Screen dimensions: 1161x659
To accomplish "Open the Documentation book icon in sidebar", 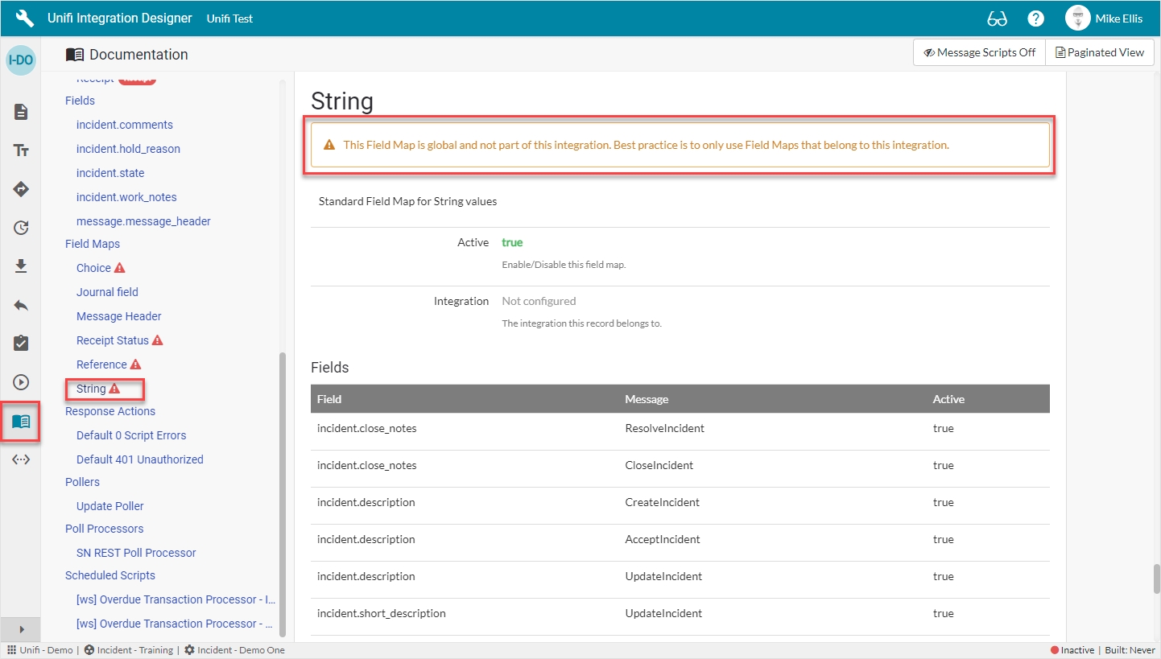I will 21,421.
